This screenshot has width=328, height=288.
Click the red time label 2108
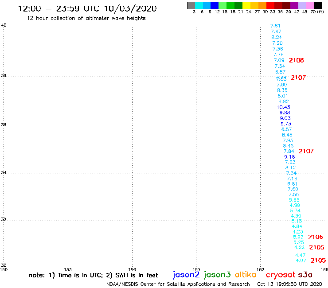tap(296, 60)
